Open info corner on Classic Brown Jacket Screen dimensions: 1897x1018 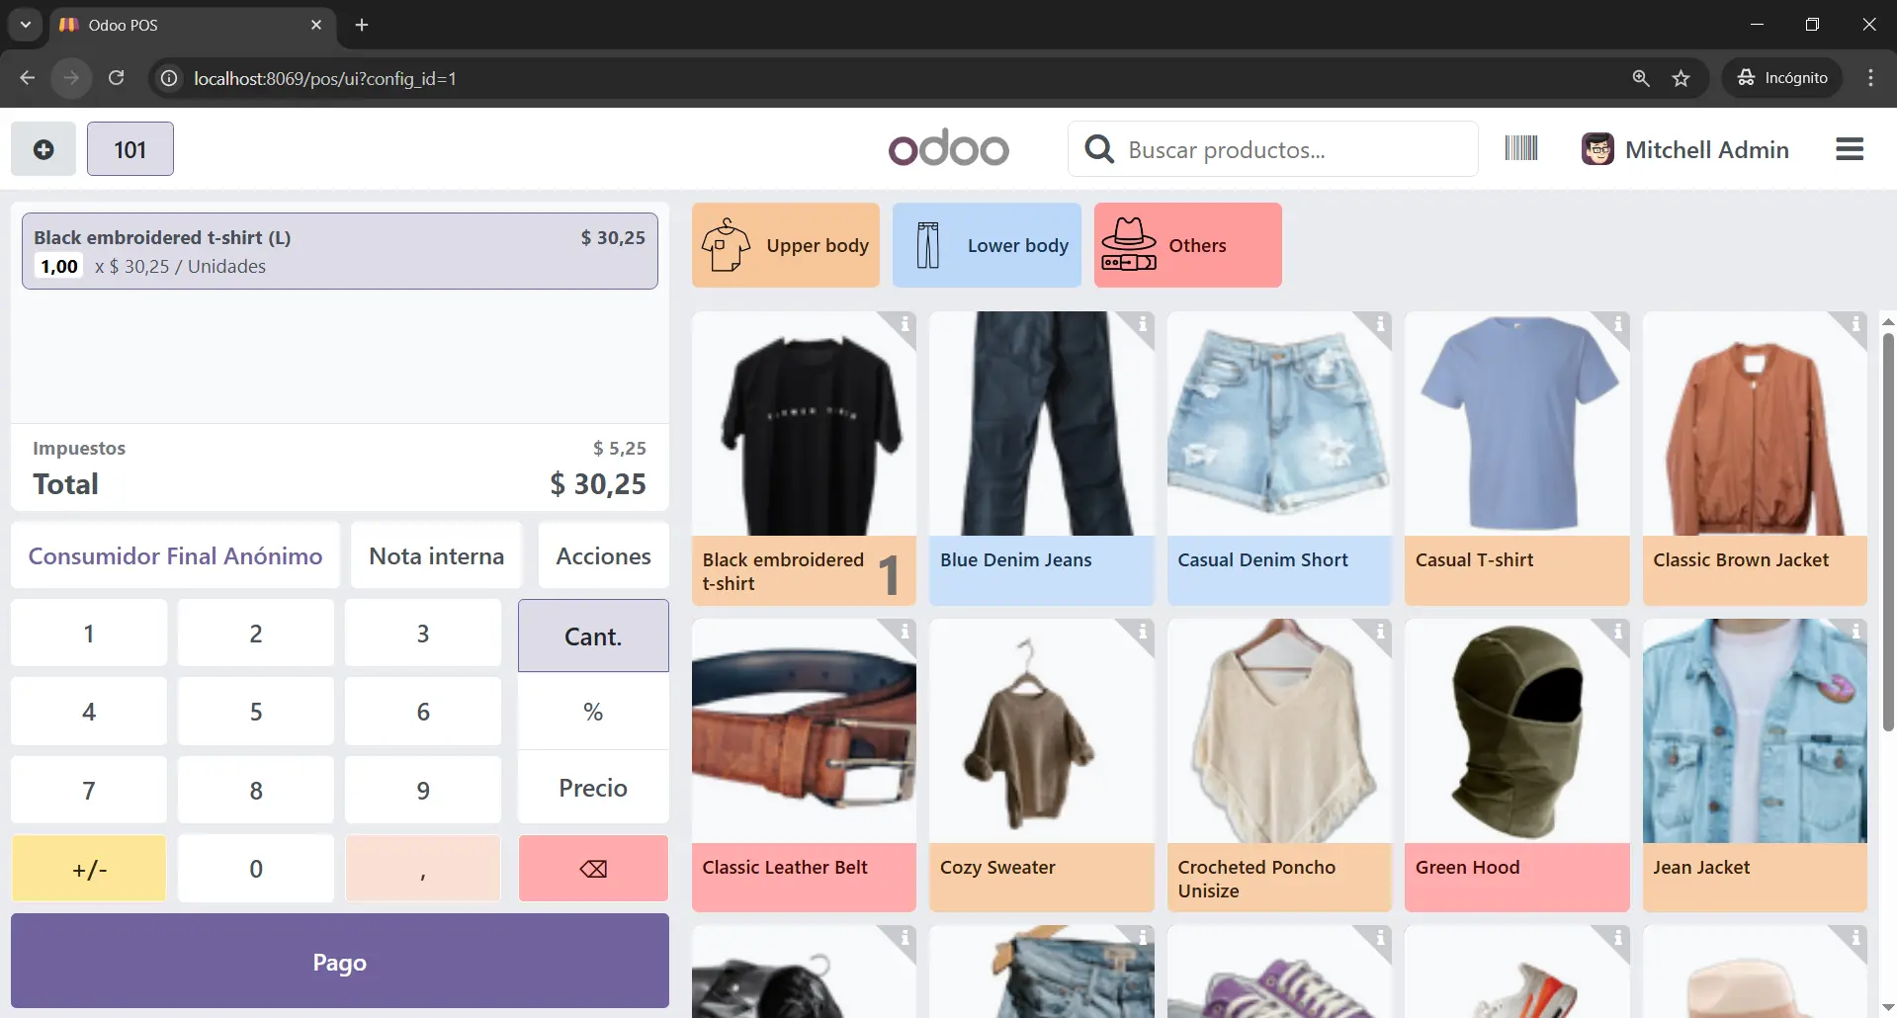1854,325
